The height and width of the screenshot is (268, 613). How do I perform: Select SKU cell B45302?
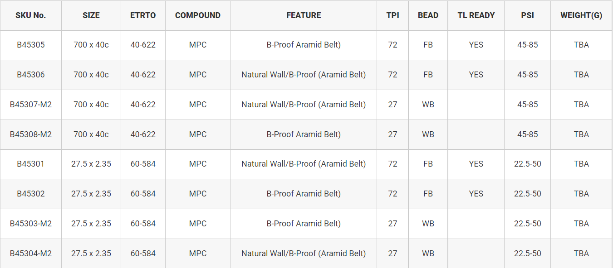click(x=31, y=194)
